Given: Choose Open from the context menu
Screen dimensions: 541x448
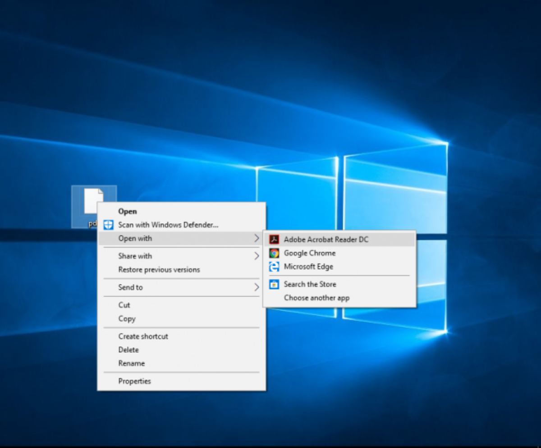Looking at the screenshot, I should 128,211.
